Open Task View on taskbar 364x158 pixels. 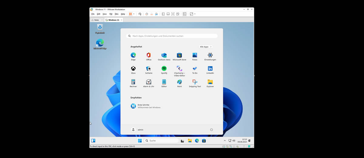[182, 141]
